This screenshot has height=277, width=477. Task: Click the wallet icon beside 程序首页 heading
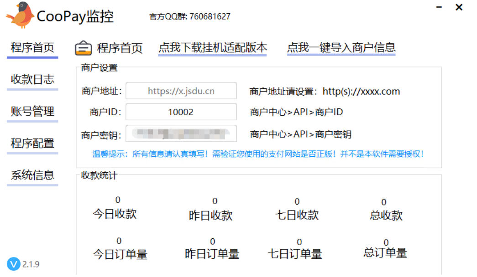tap(84, 48)
